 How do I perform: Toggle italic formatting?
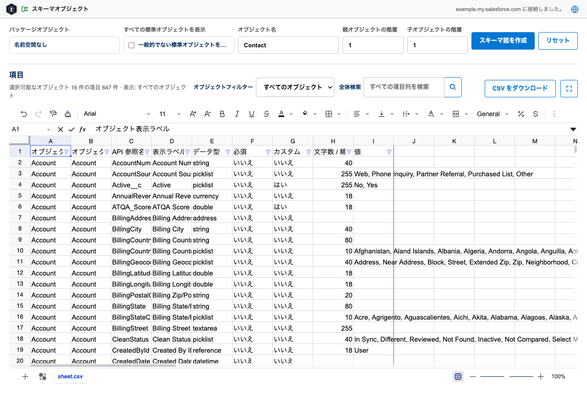tap(237, 114)
